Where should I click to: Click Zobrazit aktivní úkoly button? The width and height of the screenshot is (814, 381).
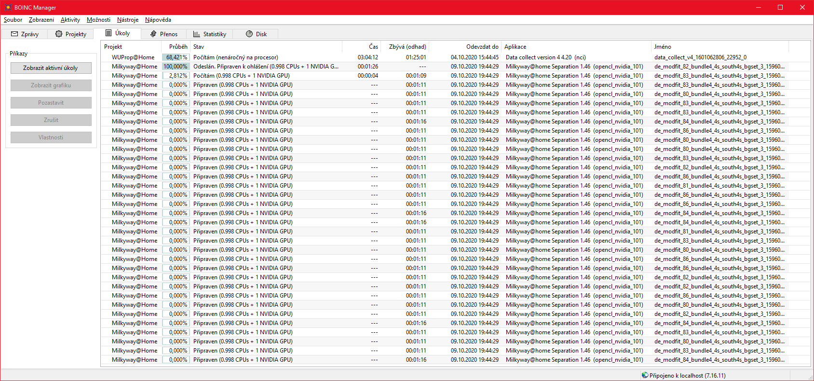coord(51,68)
